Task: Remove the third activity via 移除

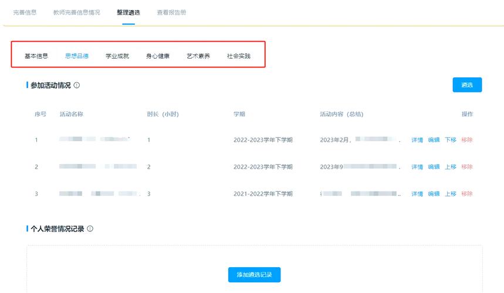Action: tap(467, 194)
